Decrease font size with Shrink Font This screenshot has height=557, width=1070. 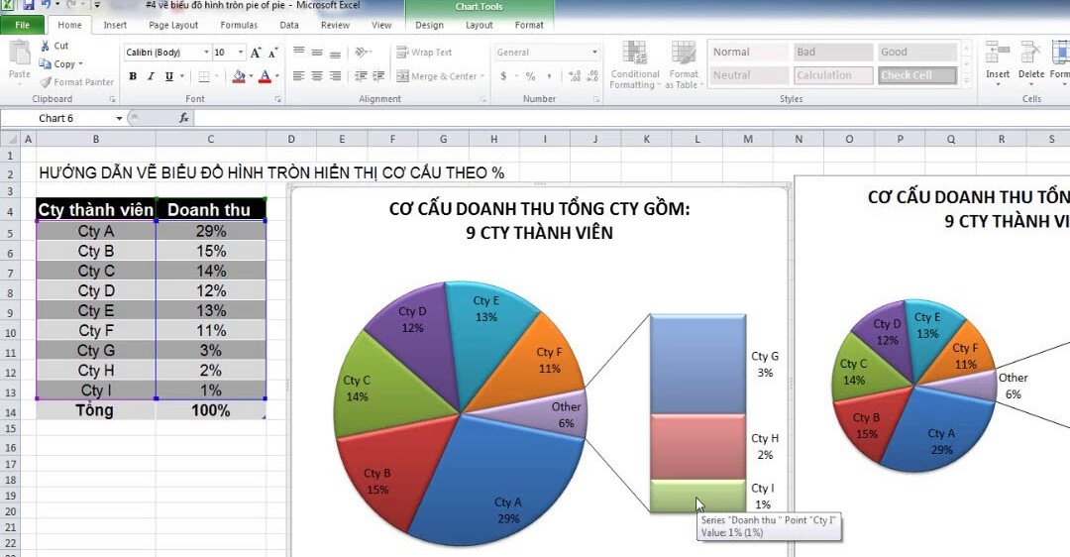coord(273,53)
